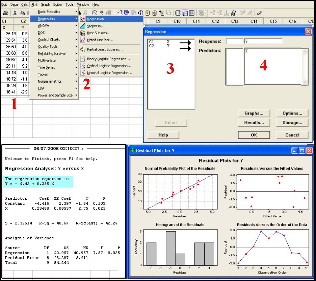Open the Help menu in the menu bar
This screenshot has width=316, height=281.
tap(96, 4)
